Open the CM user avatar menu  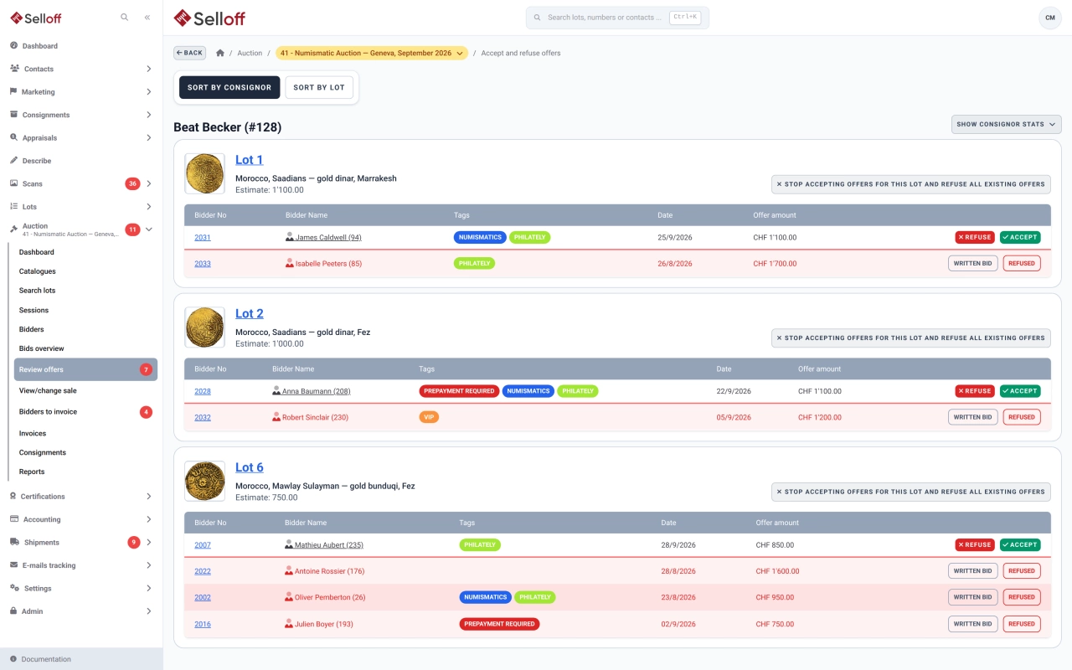pos(1049,18)
